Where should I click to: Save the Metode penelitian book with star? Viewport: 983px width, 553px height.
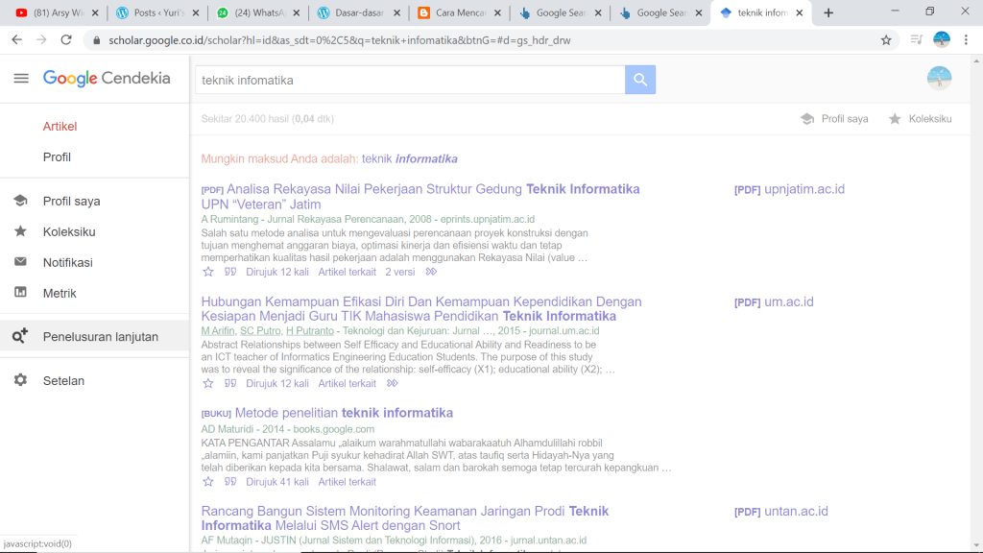[208, 482]
